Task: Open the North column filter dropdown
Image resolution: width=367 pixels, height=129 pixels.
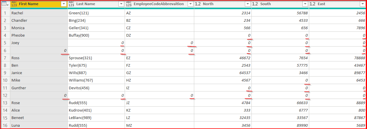Action: (x=248, y=4)
